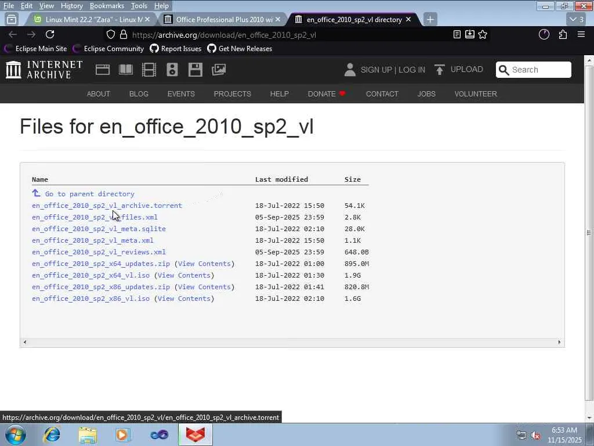Viewport: 594px width, 446px height.
Task: Open the Video film strip icon
Action: pyautogui.click(x=149, y=70)
